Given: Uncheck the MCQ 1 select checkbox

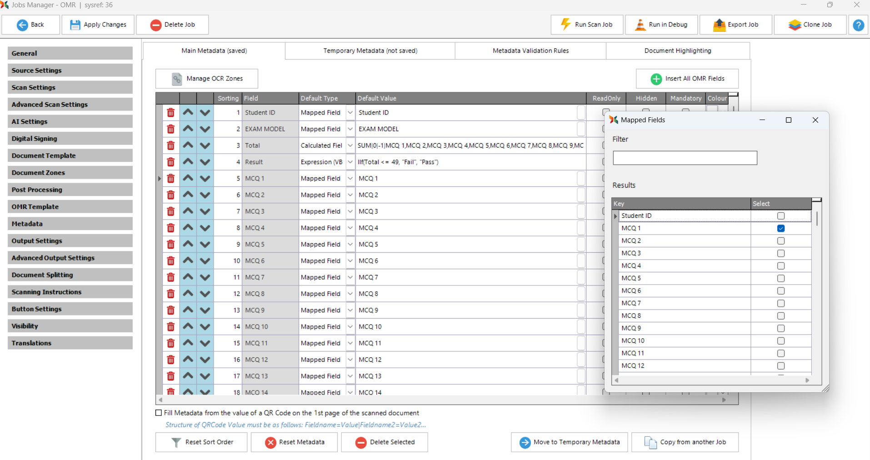Looking at the screenshot, I should [780, 228].
